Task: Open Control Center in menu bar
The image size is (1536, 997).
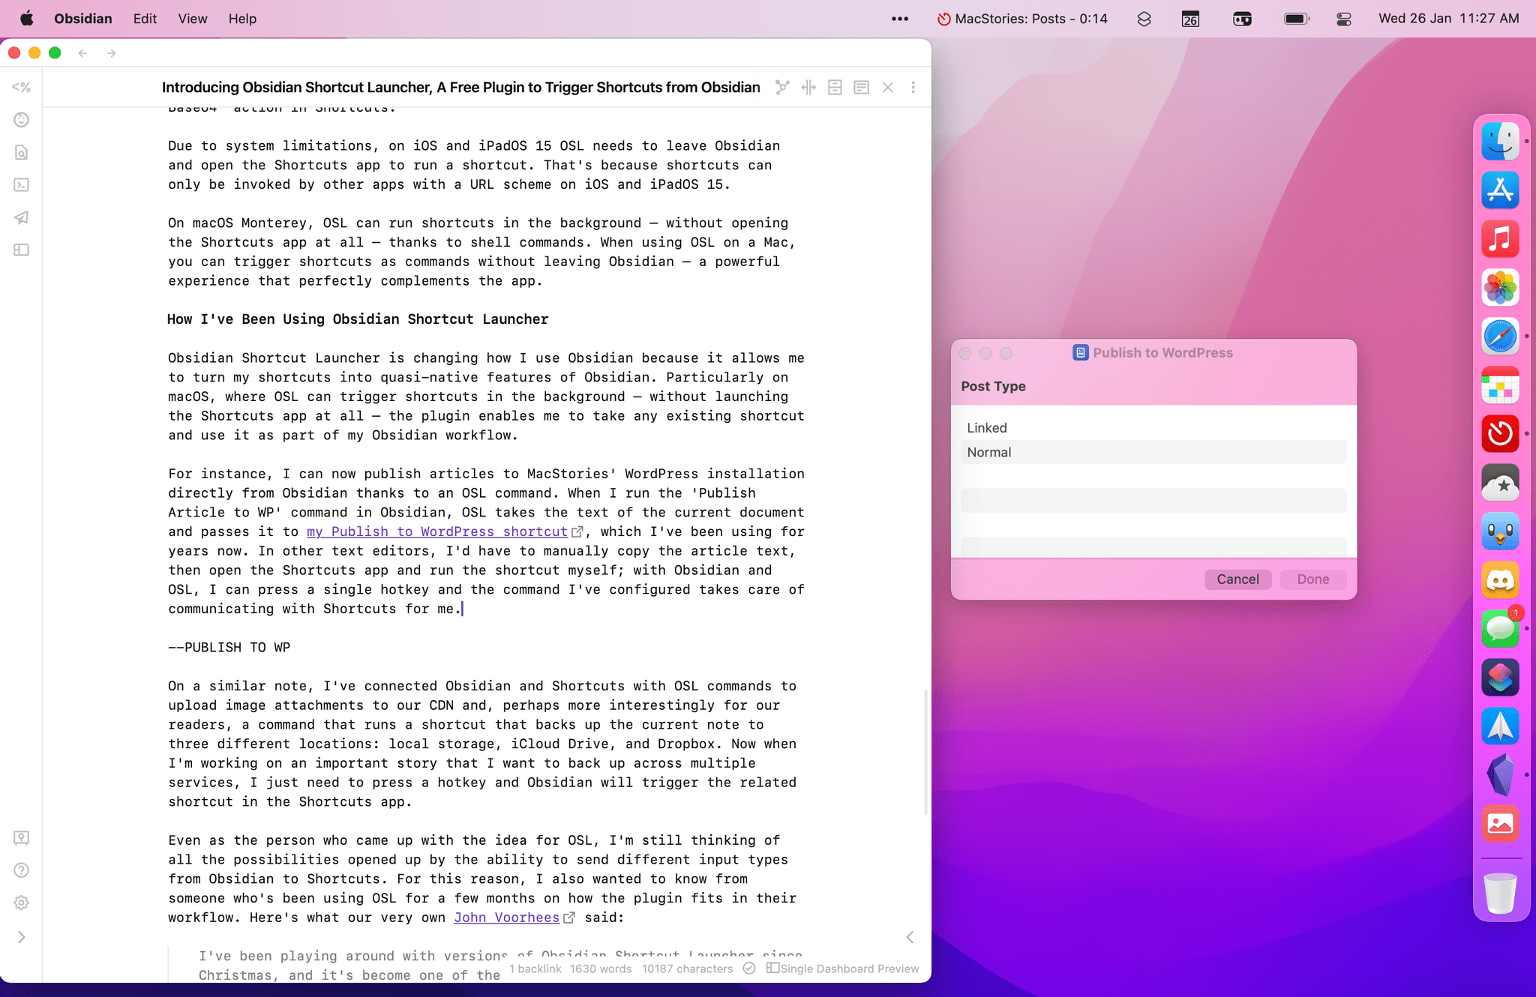Action: coord(1344,19)
